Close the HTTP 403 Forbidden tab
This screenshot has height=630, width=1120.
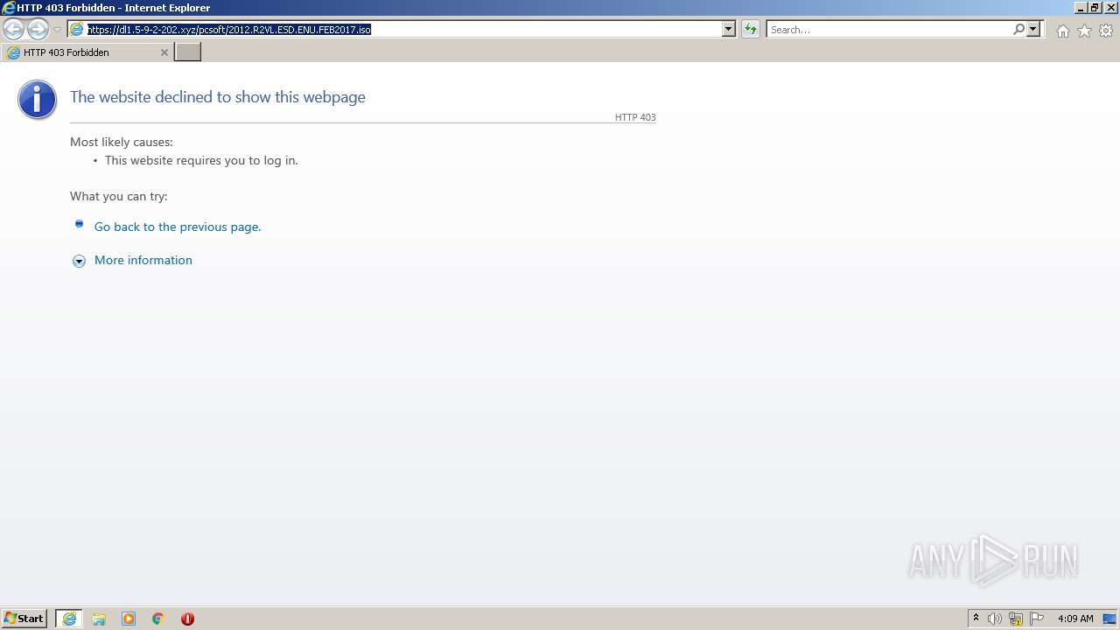pos(164,52)
